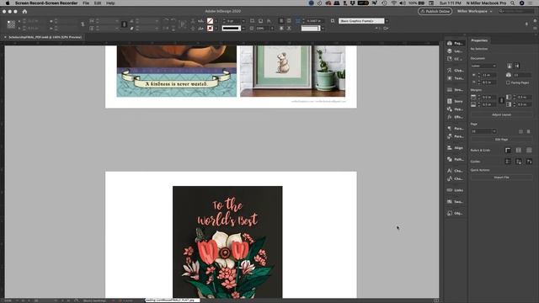This screenshot has height=303, width=539.
Task: Open the Paragraph panel
Action: (x=455, y=128)
